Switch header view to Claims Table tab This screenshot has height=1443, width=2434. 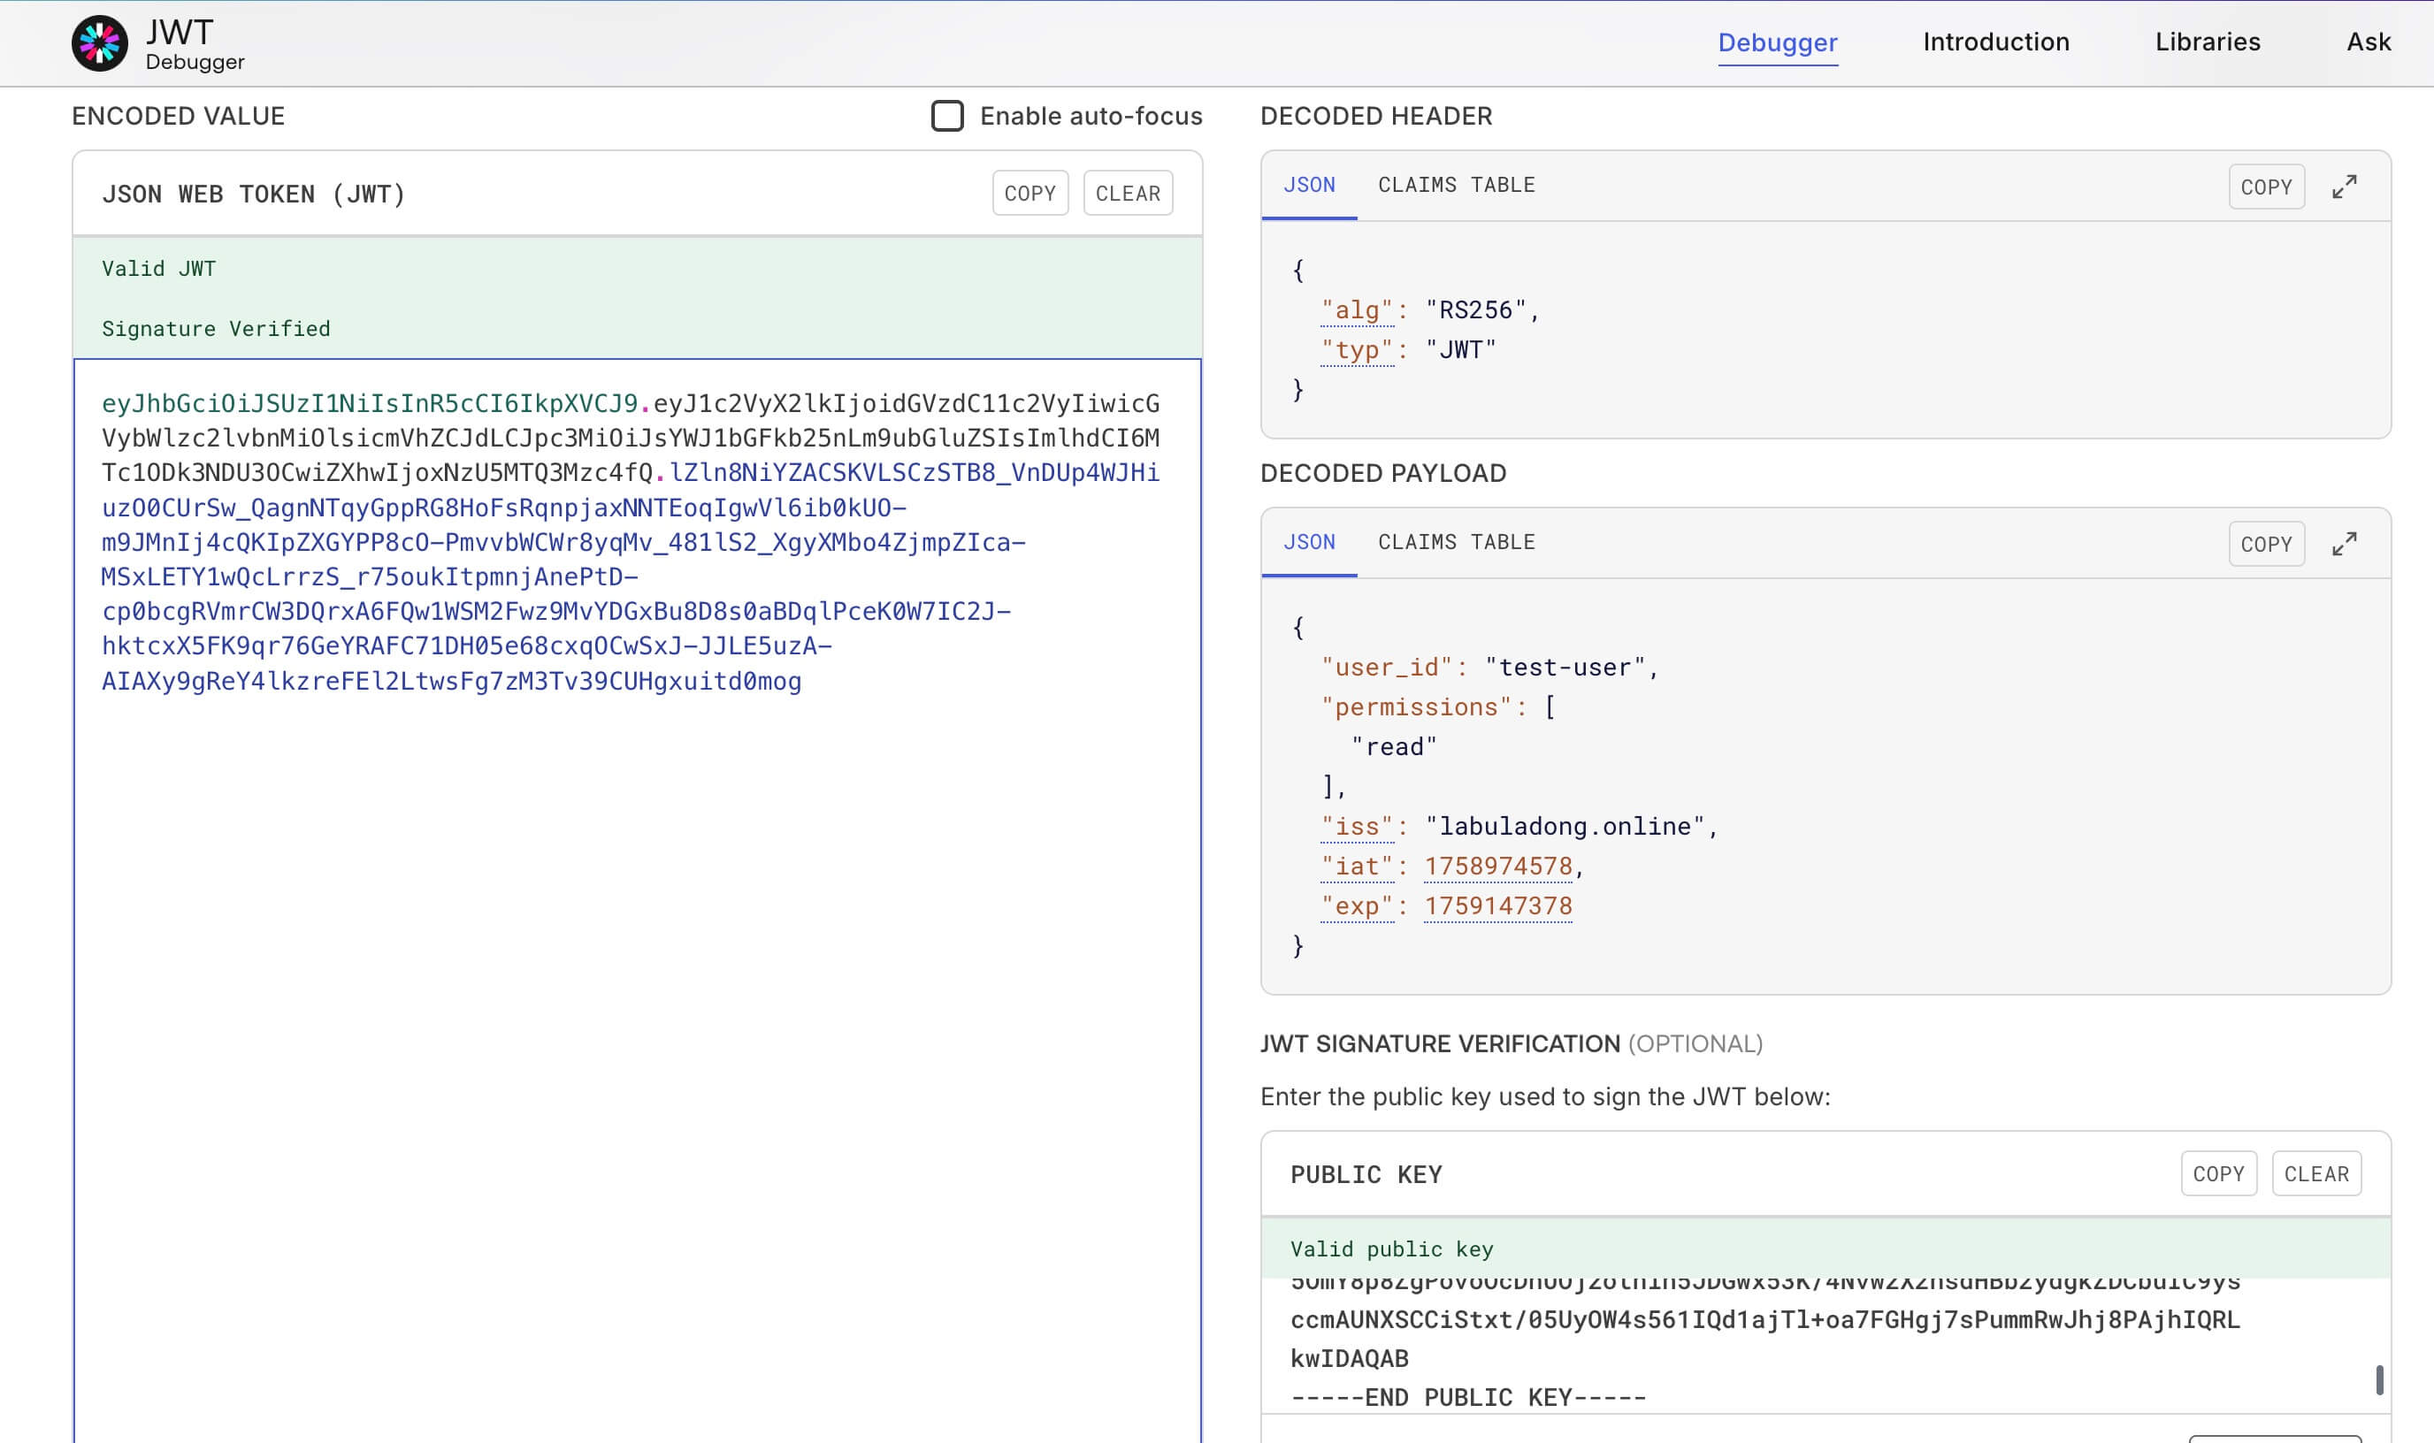click(1456, 185)
